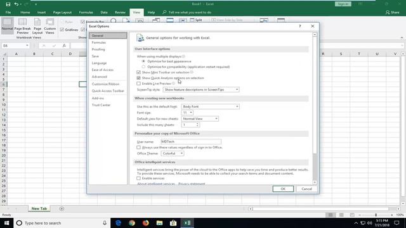
Task: Open Custom Views from ribbon
Action: pos(49,26)
